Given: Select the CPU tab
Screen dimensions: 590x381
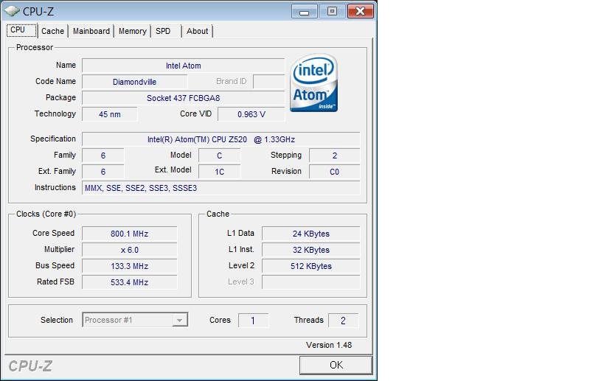Looking at the screenshot, I should (21, 30).
